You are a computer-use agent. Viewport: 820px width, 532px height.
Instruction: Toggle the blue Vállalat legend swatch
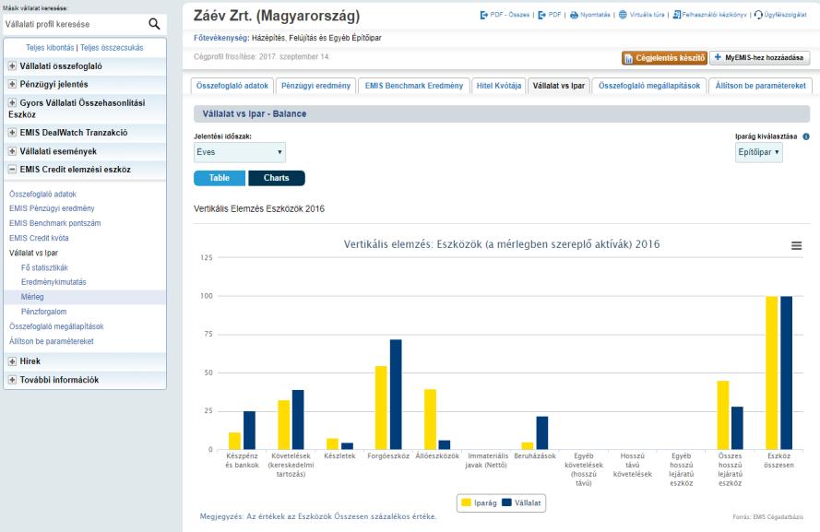506,502
